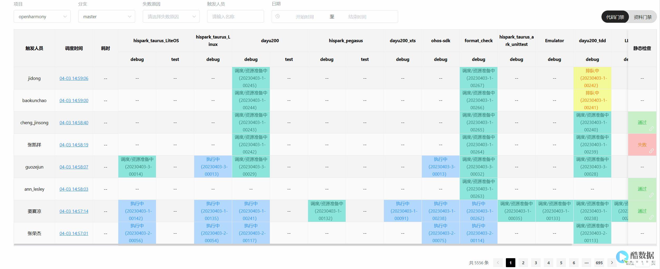
Task: Click 姜夏凉 ark_unittest cell 20230403-1-00035
Action: click(x=516, y=211)
